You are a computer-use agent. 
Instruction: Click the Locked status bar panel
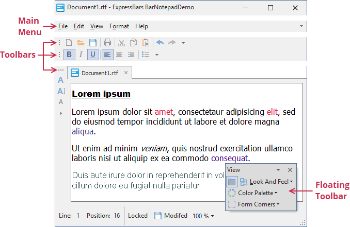(x=138, y=216)
